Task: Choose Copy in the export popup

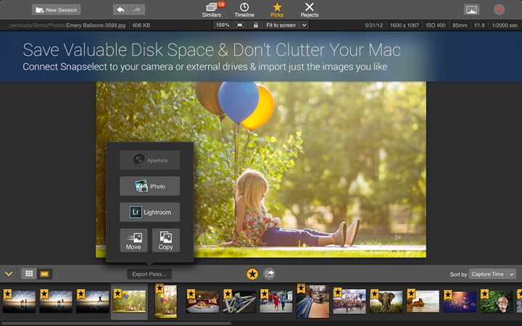Action: click(166, 241)
